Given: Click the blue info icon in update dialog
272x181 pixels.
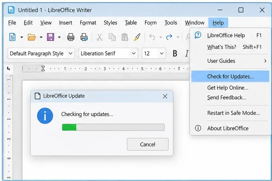Looking at the screenshot, I should tap(45, 116).
